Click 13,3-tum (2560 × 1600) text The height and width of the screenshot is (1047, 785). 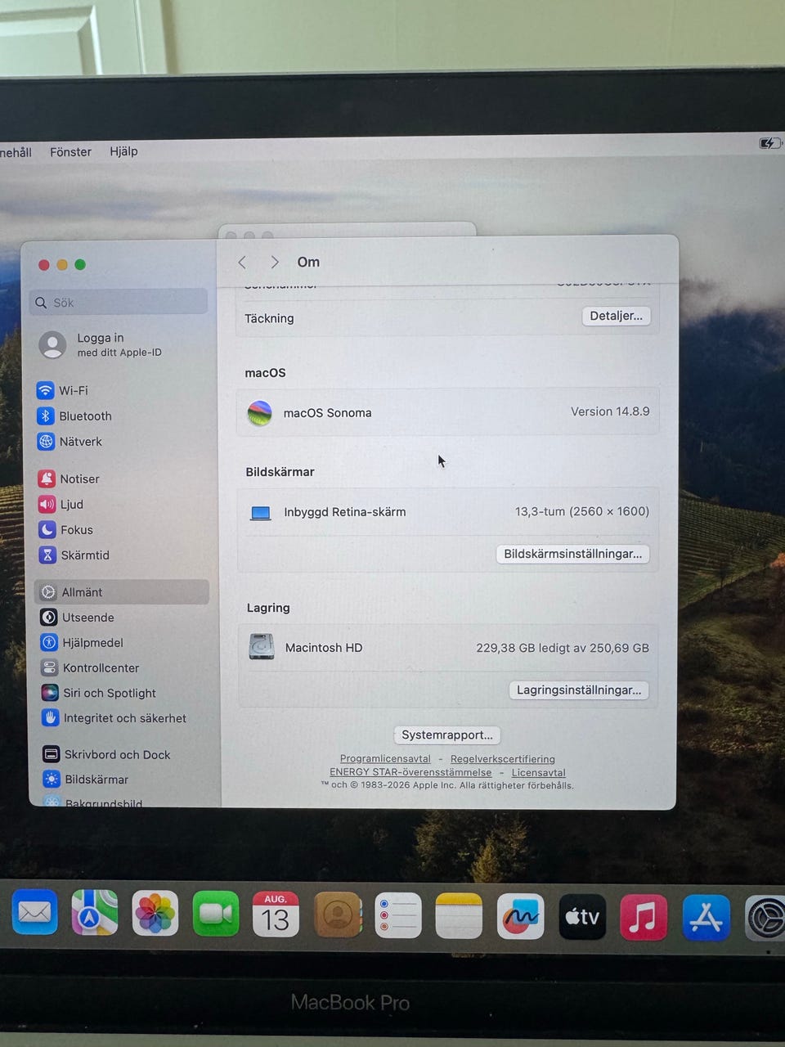(582, 511)
